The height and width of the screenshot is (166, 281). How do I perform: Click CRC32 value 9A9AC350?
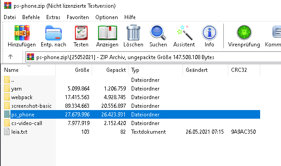pos(243,132)
